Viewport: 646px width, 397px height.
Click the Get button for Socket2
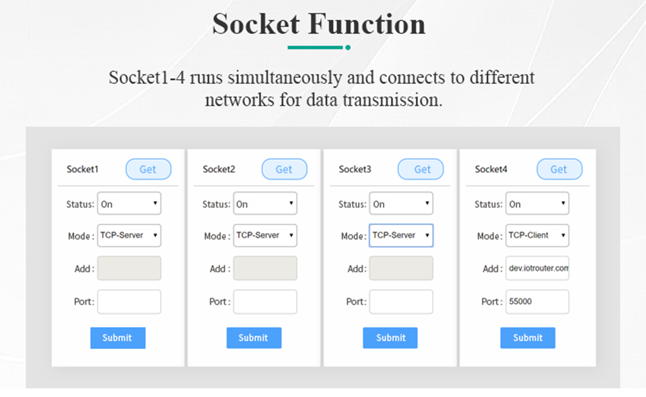coord(284,169)
